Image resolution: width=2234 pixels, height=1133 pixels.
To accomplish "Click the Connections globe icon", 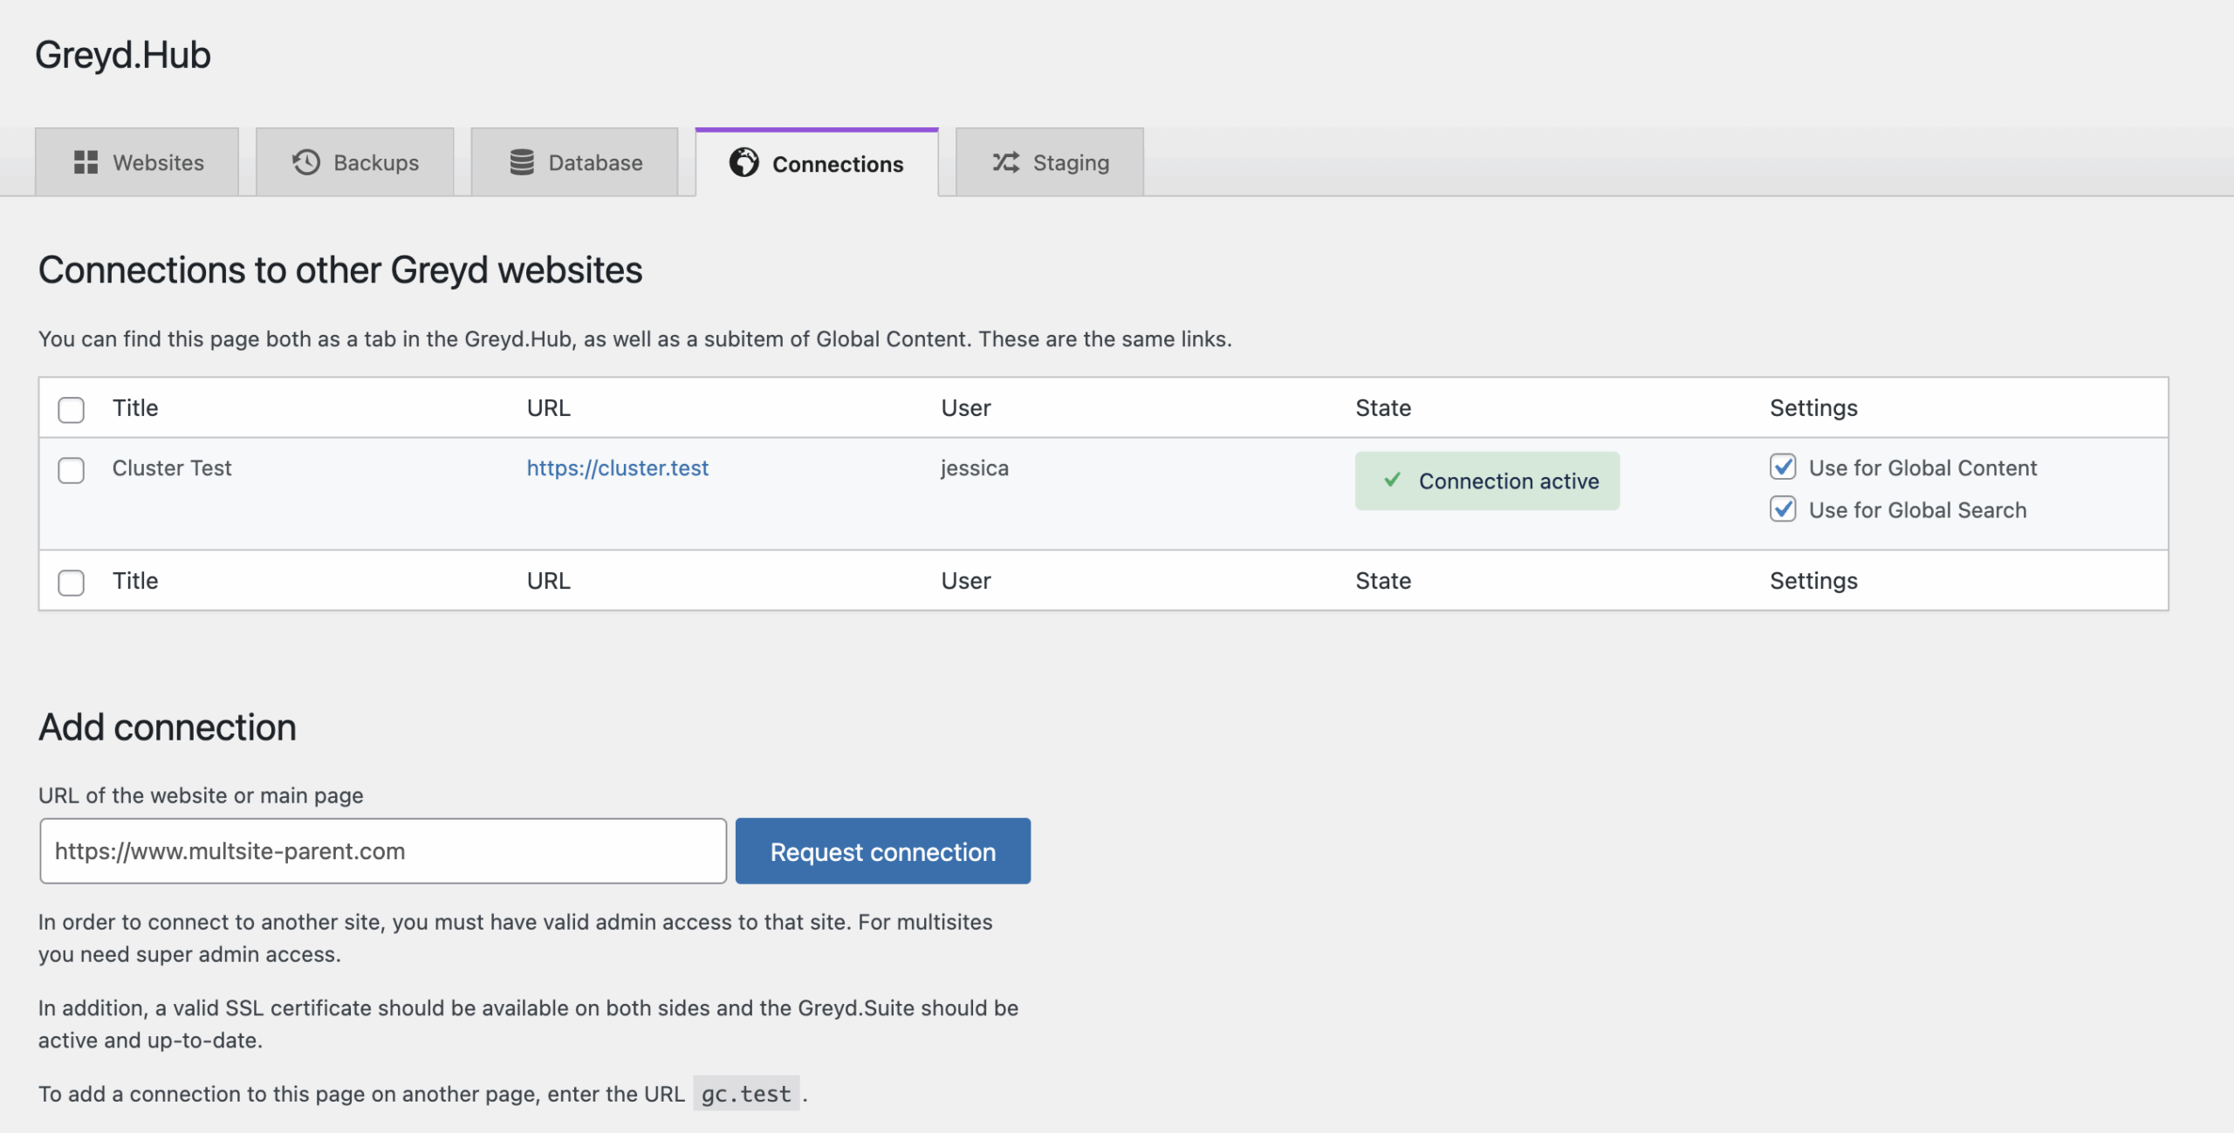I will pos(744,162).
